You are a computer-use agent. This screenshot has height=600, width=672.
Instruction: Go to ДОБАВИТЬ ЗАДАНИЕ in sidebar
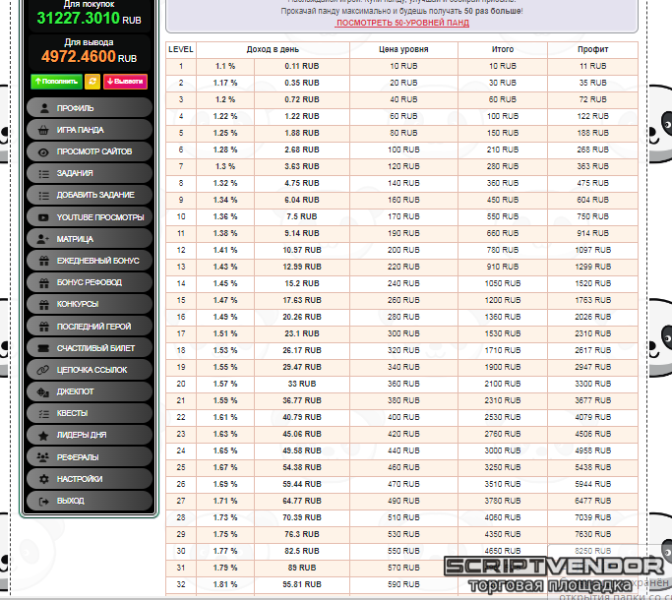tap(89, 196)
